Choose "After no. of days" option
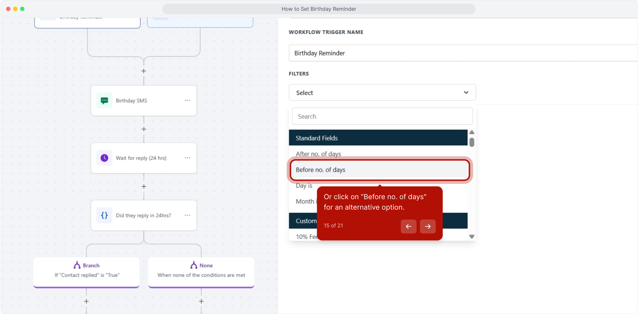638x314 pixels. 318,154
